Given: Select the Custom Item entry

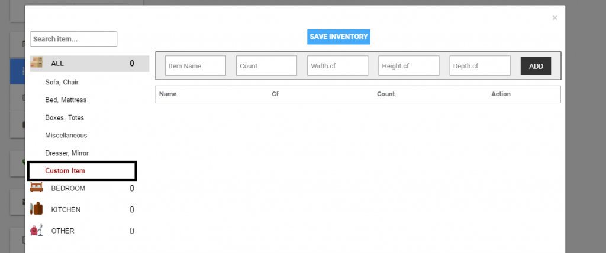Looking at the screenshot, I should click(65, 170).
